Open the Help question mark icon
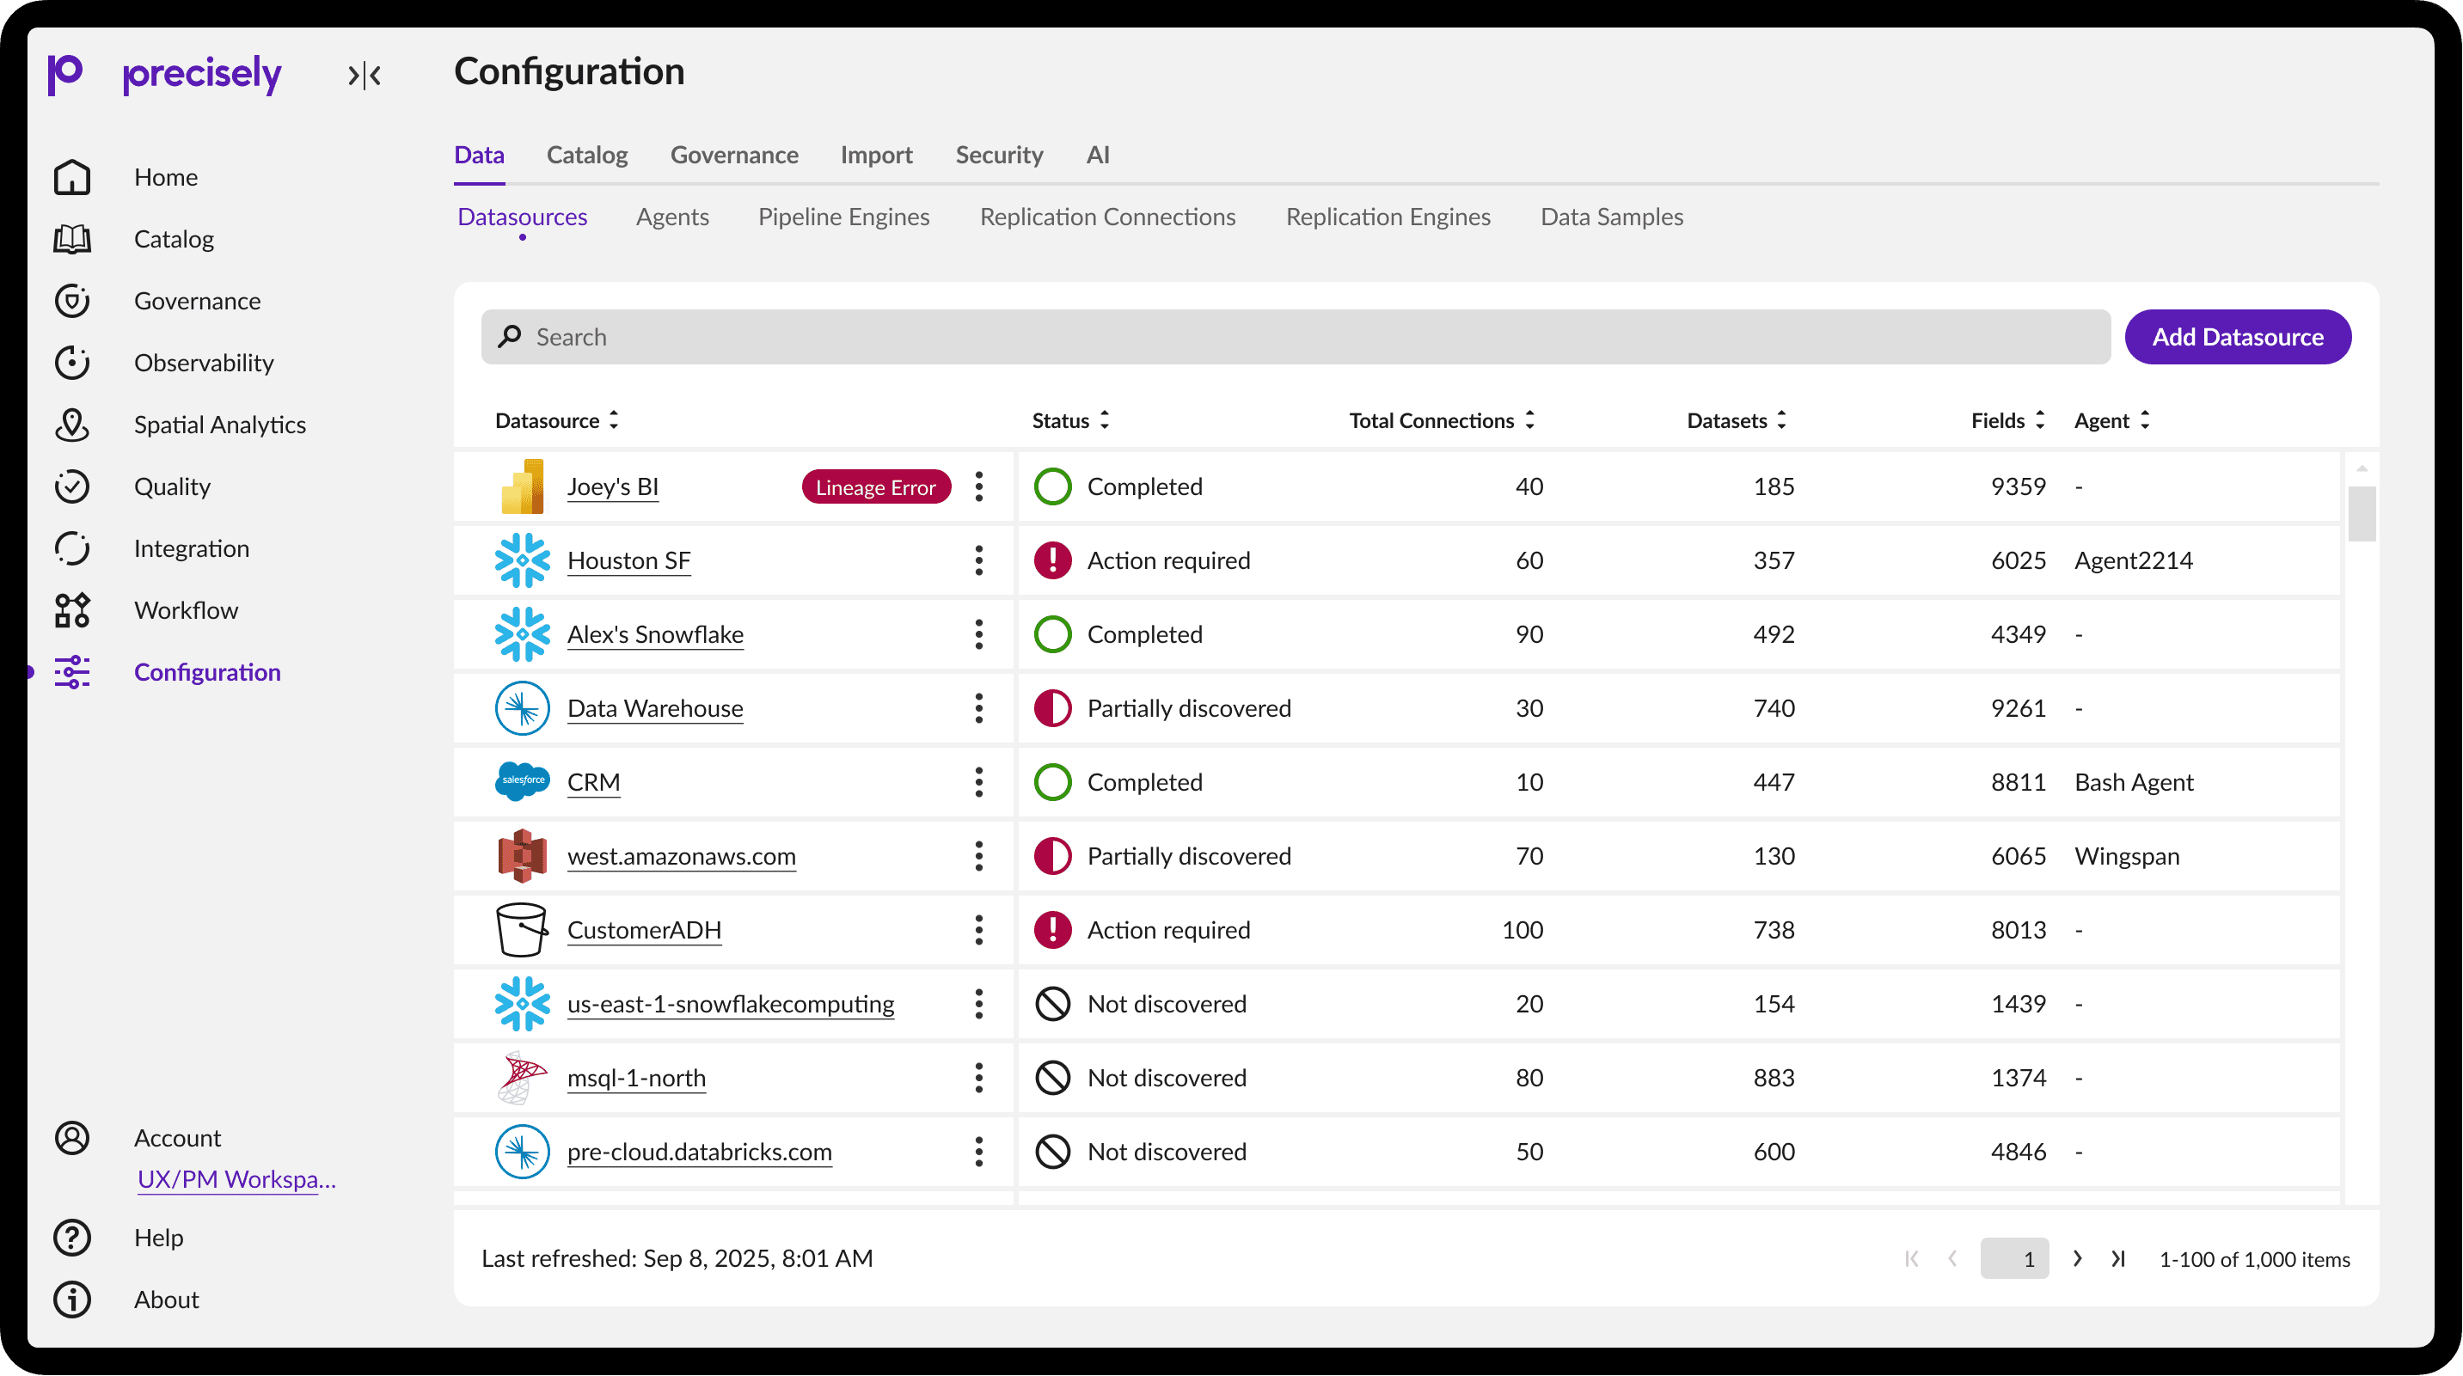 click(71, 1238)
